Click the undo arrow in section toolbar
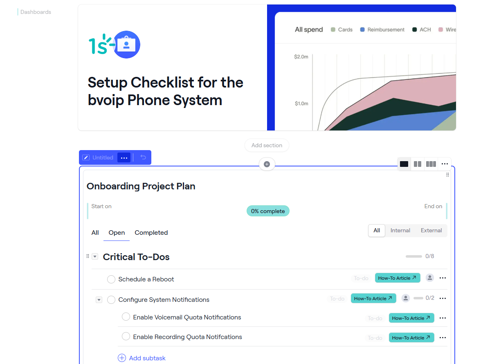Viewport: 501px width, 364px height. [143, 157]
